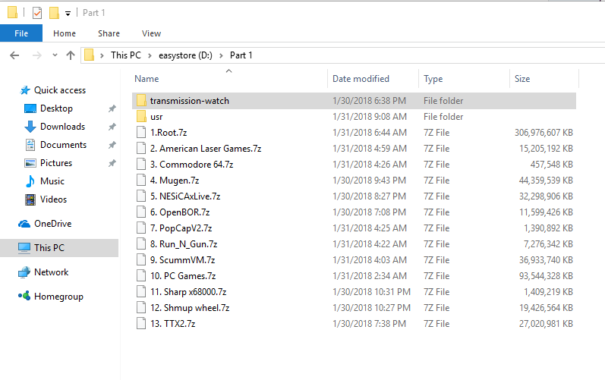Click the pin icon next to Downloads
Image resolution: width=605 pixels, height=380 pixels.
(x=112, y=127)
